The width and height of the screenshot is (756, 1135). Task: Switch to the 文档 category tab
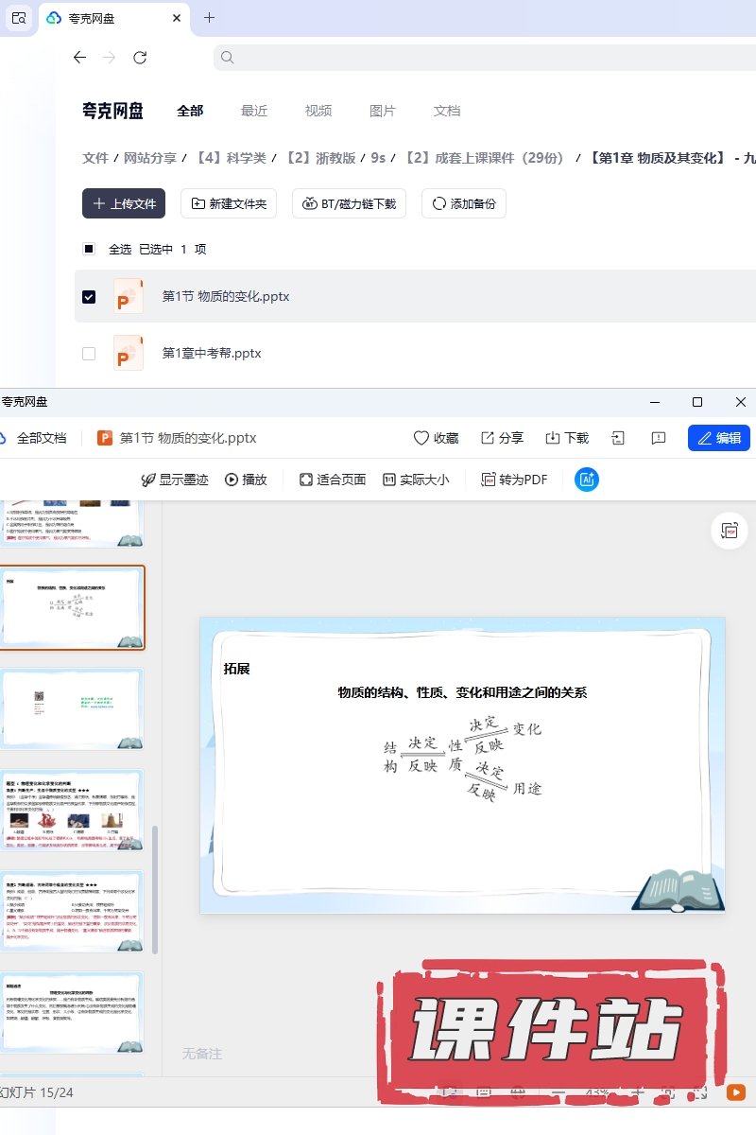coord(447,111)
